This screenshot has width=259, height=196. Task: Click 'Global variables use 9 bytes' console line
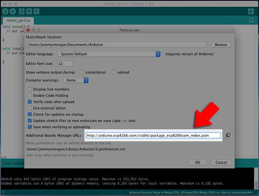[x=112, y=183]
